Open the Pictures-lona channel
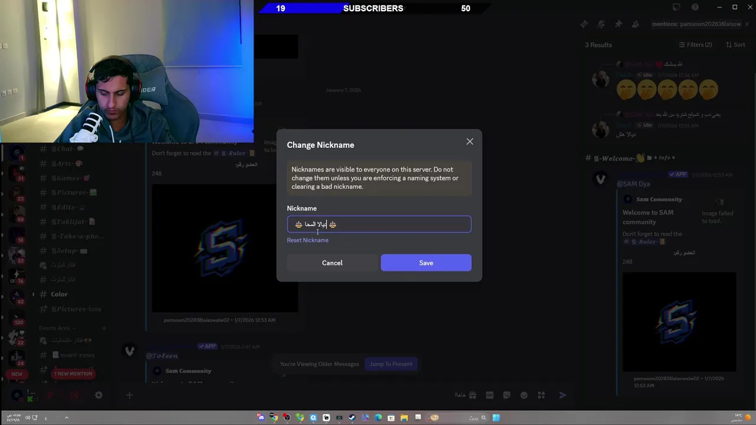The width and height of the screenshot is (756, 425). (71, 309)
